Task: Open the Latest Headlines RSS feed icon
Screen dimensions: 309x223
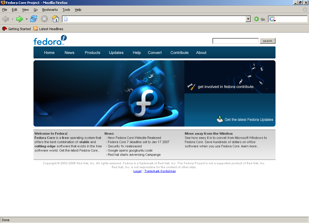Action: click(36, 29)
